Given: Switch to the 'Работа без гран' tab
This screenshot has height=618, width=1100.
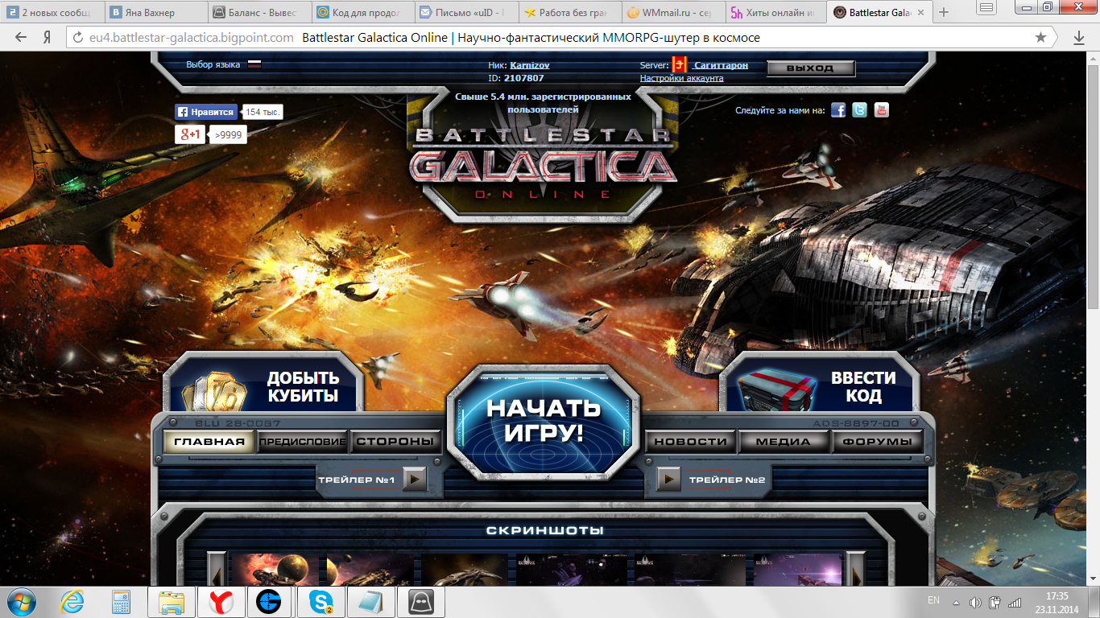Looking at the screenshot, I should [568, 12].
